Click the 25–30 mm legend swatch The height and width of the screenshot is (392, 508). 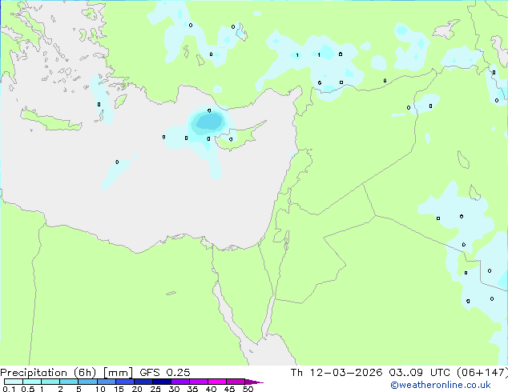pos(161,382)
